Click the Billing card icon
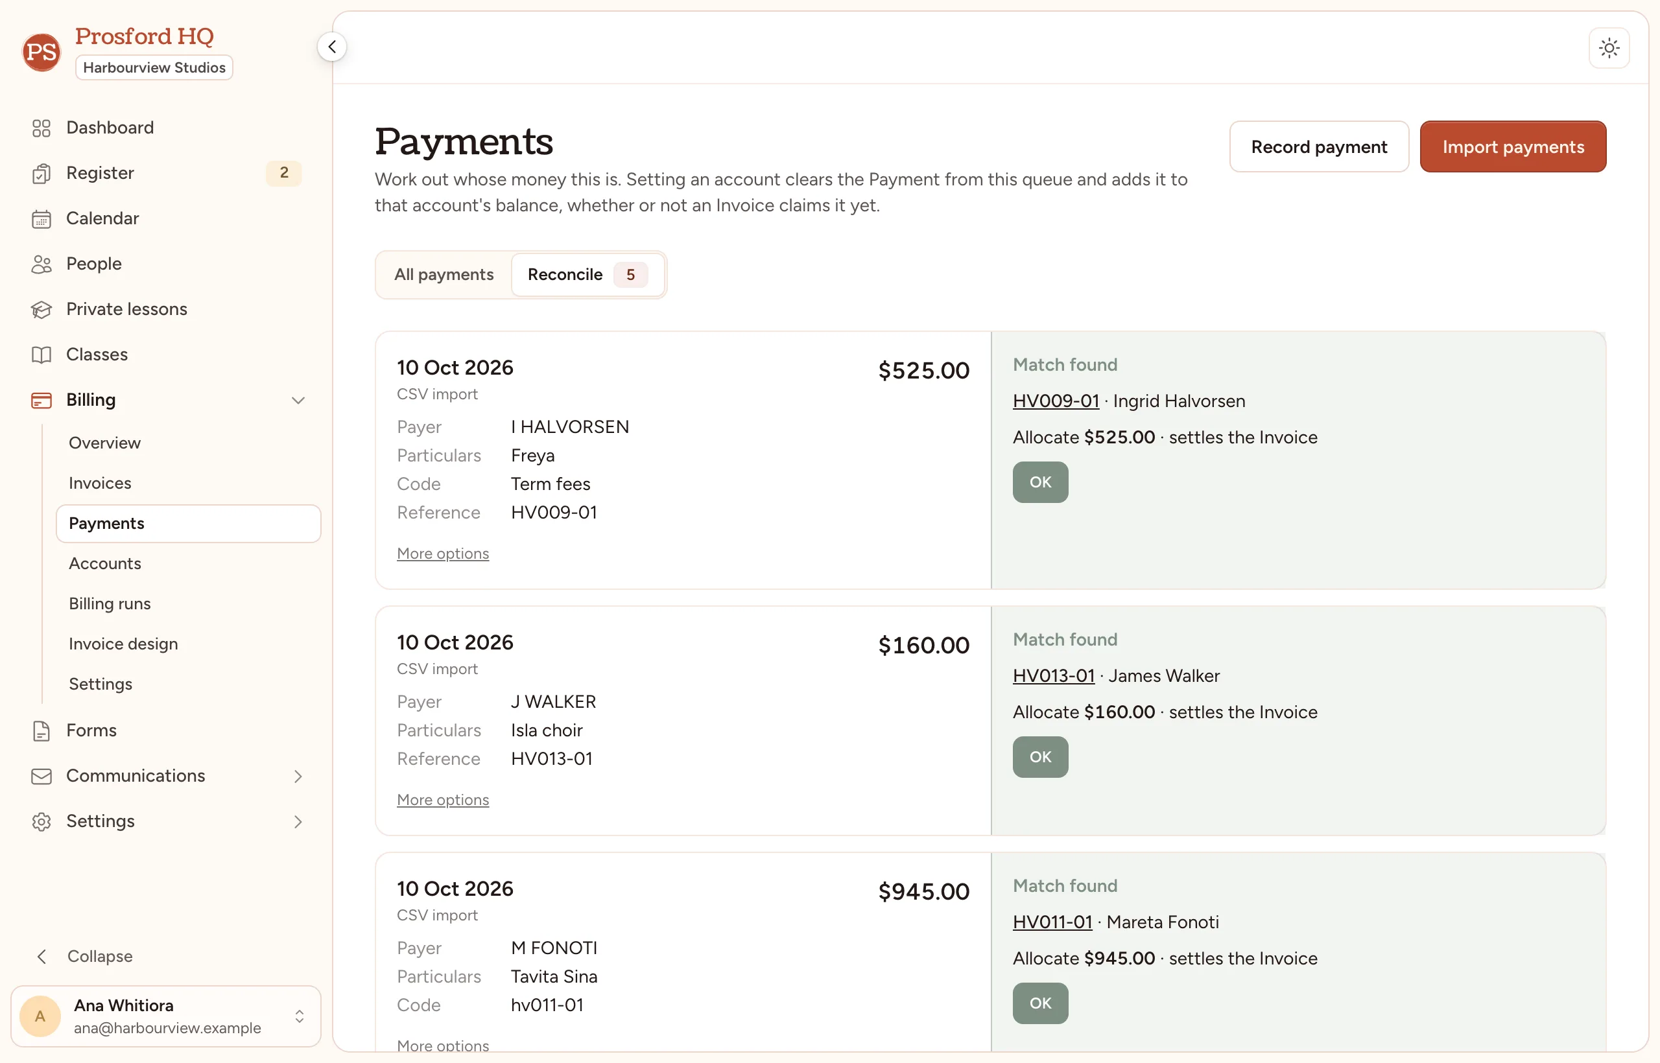 pyautogui.click(x=41, y=401)
